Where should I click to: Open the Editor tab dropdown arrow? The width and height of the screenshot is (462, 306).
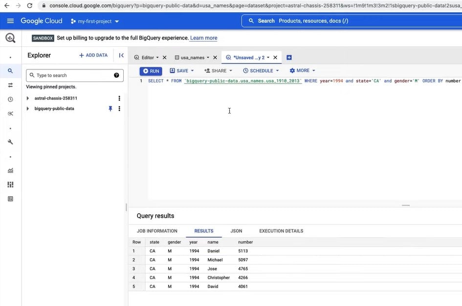pyautogui.click(x=157, y=58)
